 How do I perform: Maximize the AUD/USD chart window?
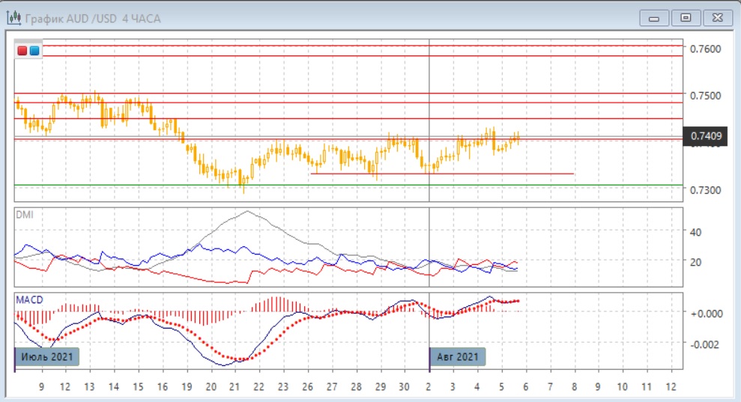(685, 18)
